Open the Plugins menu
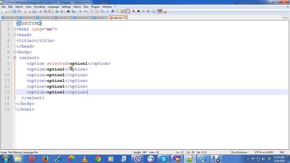Screen dimensions: 290x163 pos(95,7)
